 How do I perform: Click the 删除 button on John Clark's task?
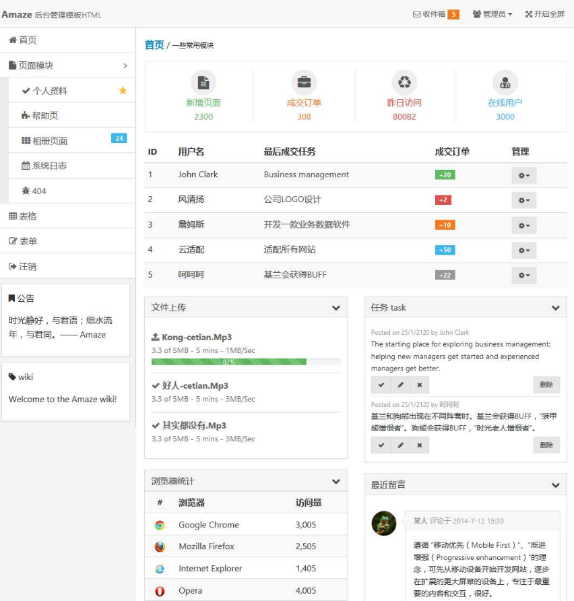tap(546, 385)
